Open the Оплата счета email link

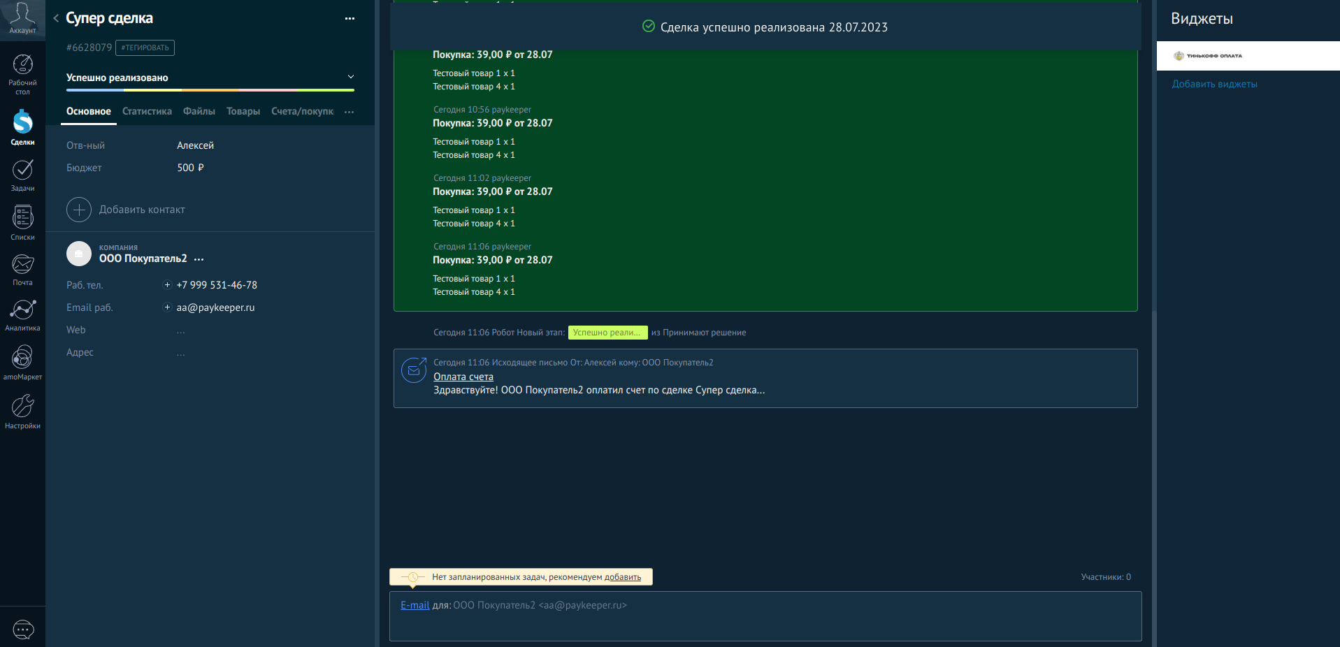463,377
